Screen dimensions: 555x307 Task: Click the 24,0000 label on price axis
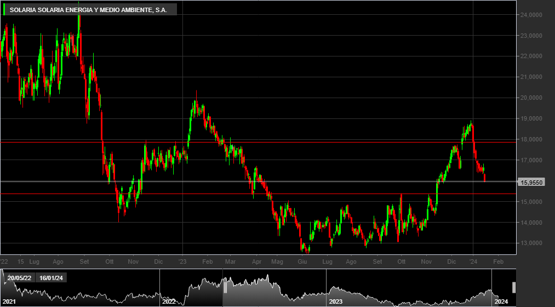[x=531, y=15]
